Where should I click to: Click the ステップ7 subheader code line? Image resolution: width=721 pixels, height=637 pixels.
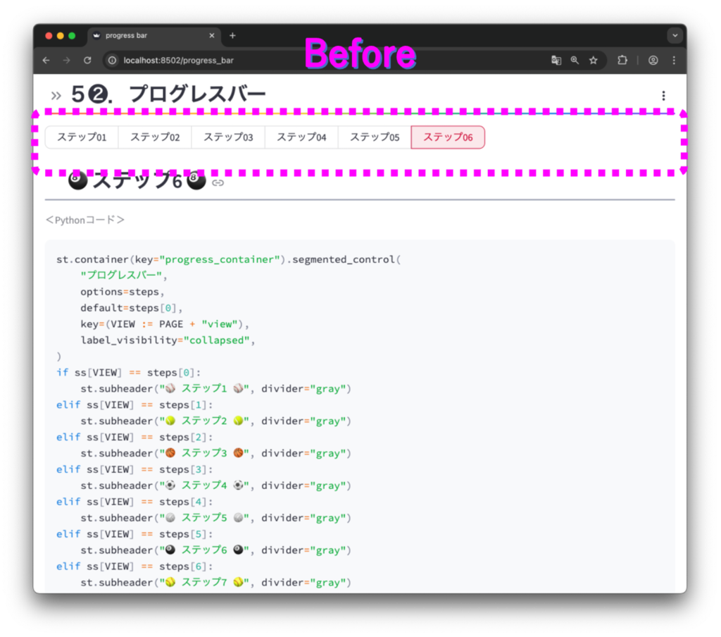point(215,582)
